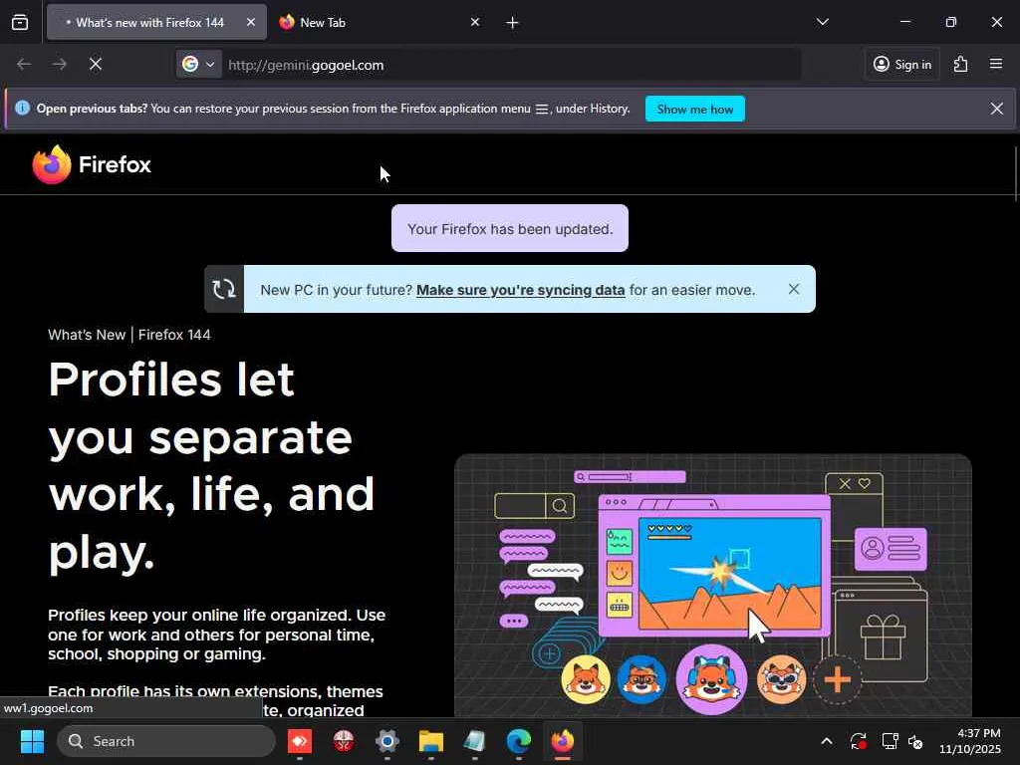The width and height of the screenshot is (1020, 765).
Task: Click the taskbar Search box
Action: tap(166, 741)
